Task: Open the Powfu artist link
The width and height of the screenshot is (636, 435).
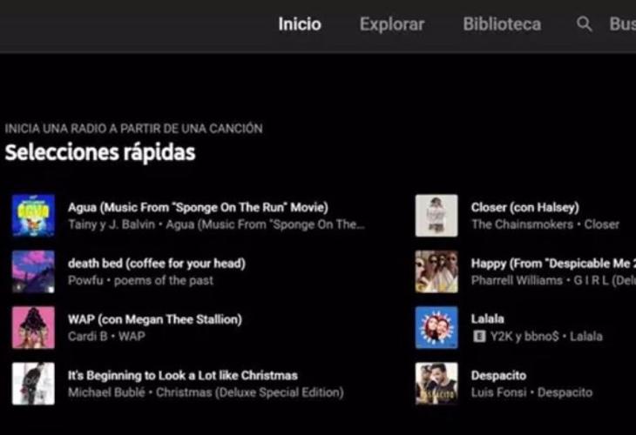Action: [x=85, y=280]
